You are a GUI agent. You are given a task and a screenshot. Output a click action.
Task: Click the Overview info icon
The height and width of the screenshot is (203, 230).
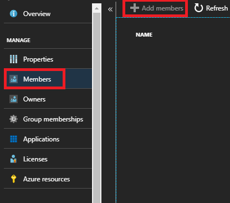[x=13, y=14]
